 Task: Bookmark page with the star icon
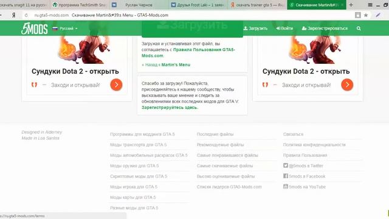[366, 15]
